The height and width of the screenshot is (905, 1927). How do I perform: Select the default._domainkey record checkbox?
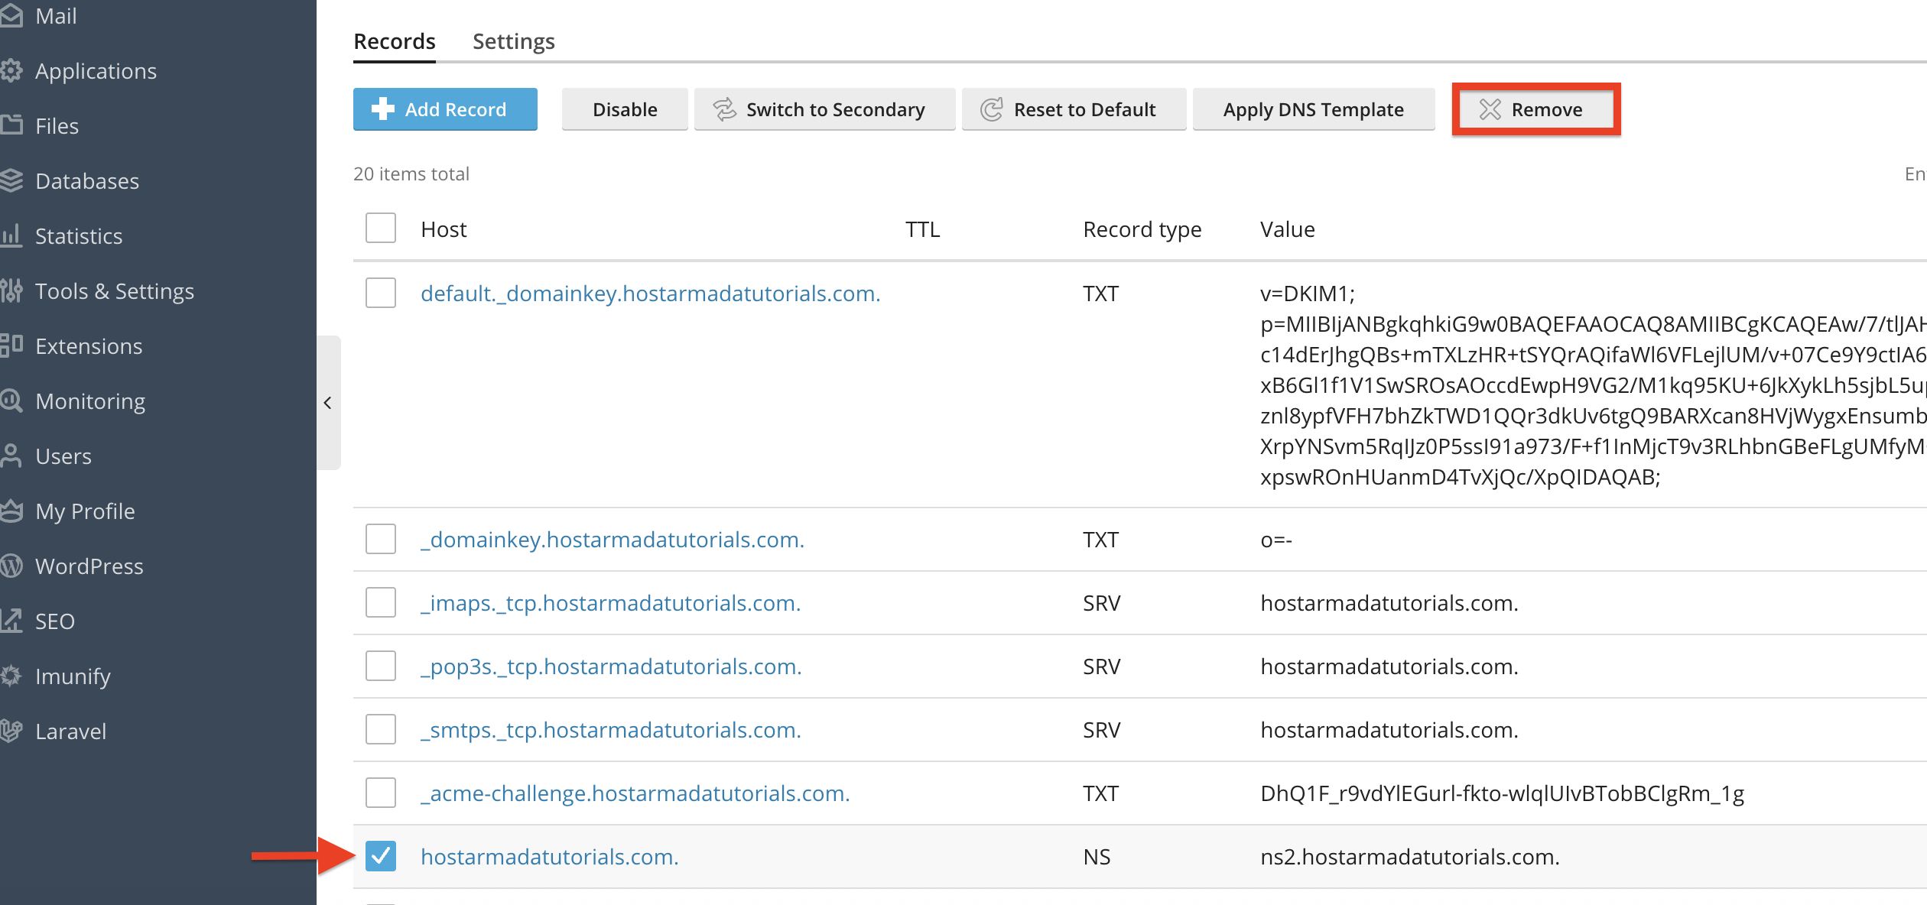(x=380, y=293)
